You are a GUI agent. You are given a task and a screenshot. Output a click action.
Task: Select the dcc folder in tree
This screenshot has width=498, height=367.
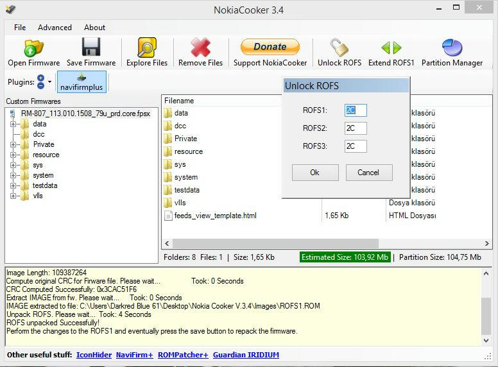tap(39, 134)
